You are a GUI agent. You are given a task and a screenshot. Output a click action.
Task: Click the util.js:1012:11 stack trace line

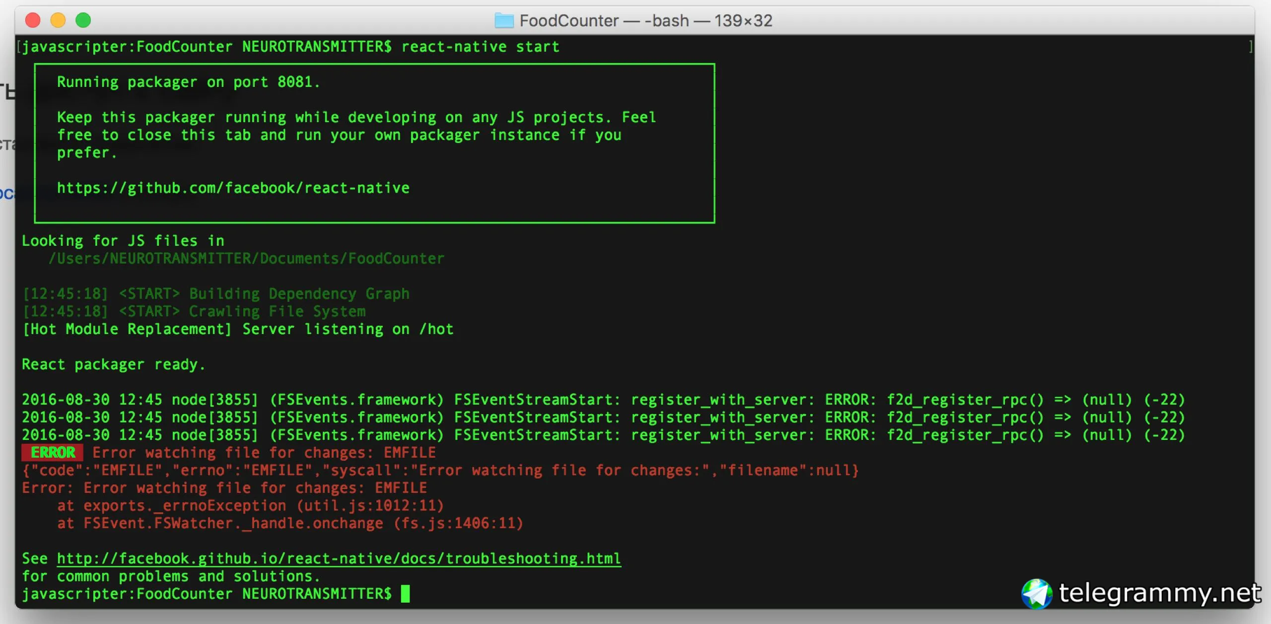coord(250,505)
